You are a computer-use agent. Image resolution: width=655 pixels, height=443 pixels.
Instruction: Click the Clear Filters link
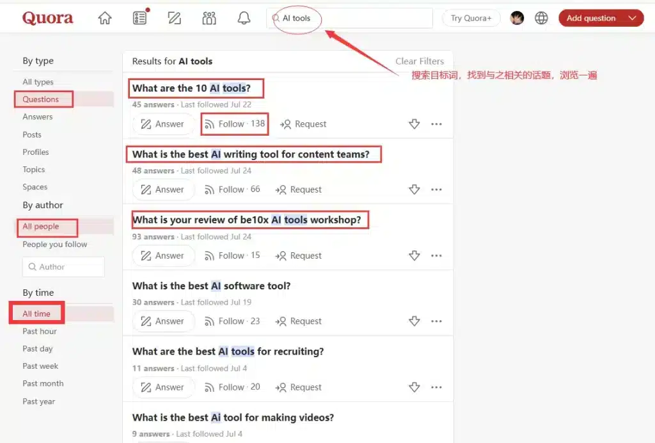(x=419, y=61)
